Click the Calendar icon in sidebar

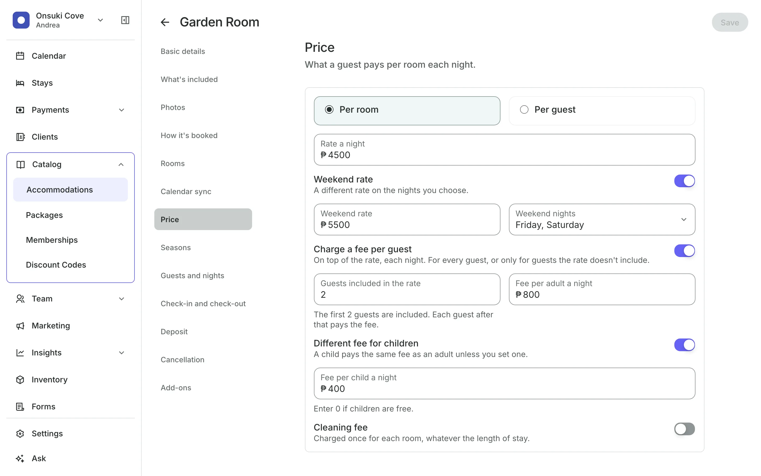click(20, 56)
